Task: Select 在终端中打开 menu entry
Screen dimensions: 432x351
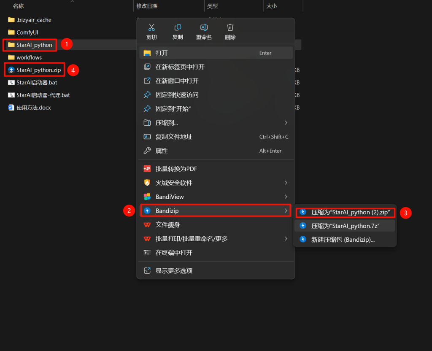Action: (x=216, y=253)
